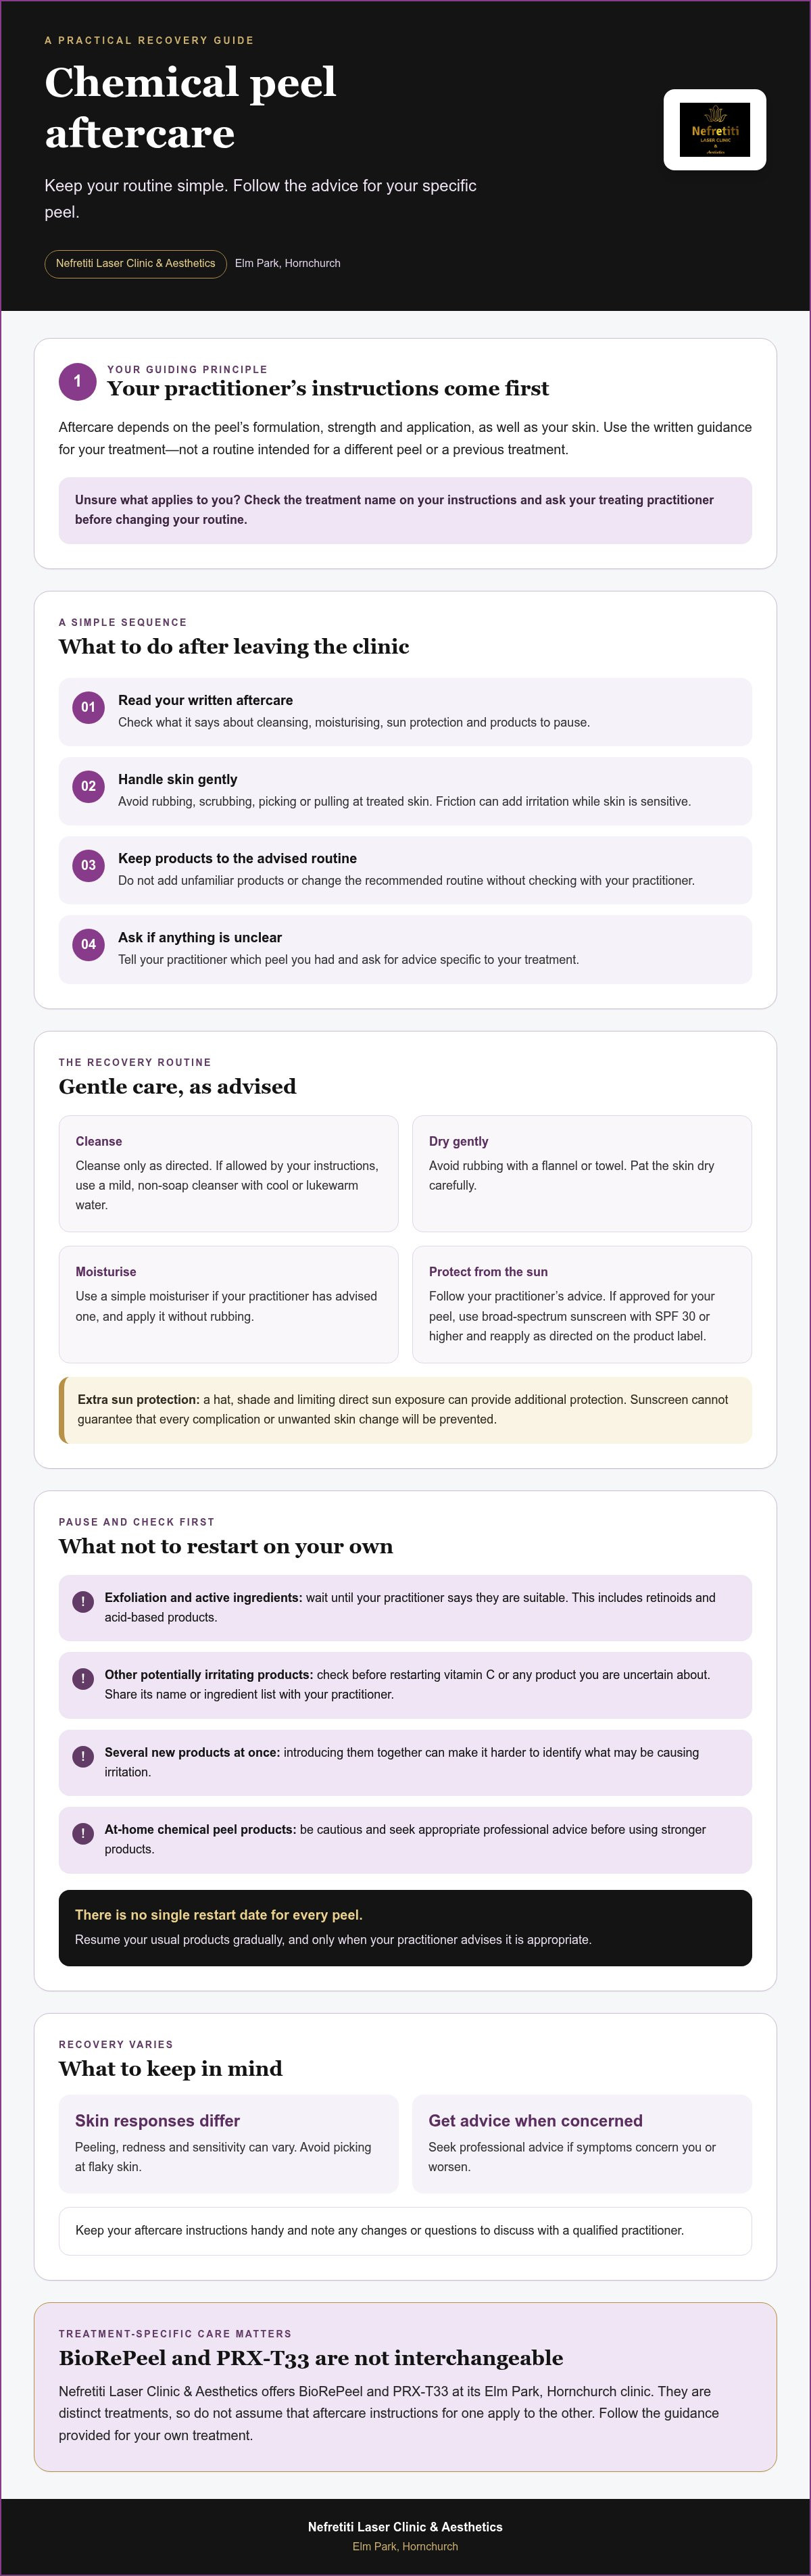This screenshot has height=2576, width=811.
Task: Select the 01 step badge
Action: pyautogui.click(x=88, y=707)
